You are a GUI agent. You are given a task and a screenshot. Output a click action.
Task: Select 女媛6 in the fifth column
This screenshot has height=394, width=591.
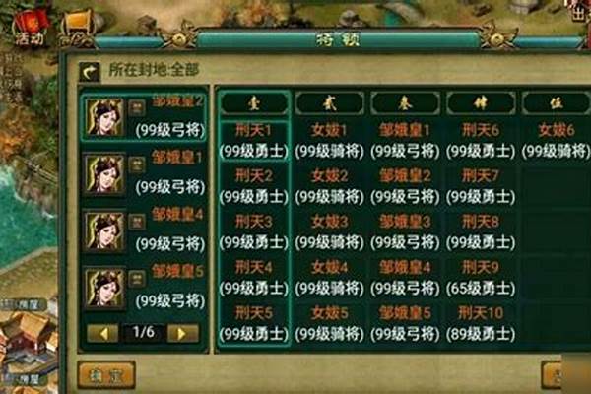pos(556,141)
